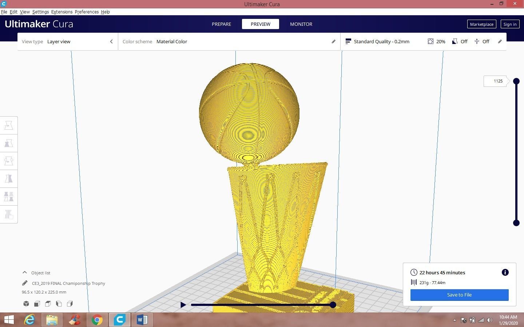Open File Explorer from taskbar

[52, 320]
